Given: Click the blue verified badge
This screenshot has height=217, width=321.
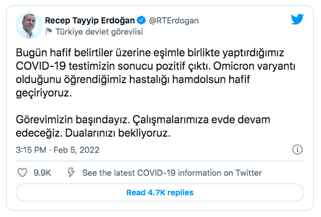Looking at the screenshot, I should 141,21.
